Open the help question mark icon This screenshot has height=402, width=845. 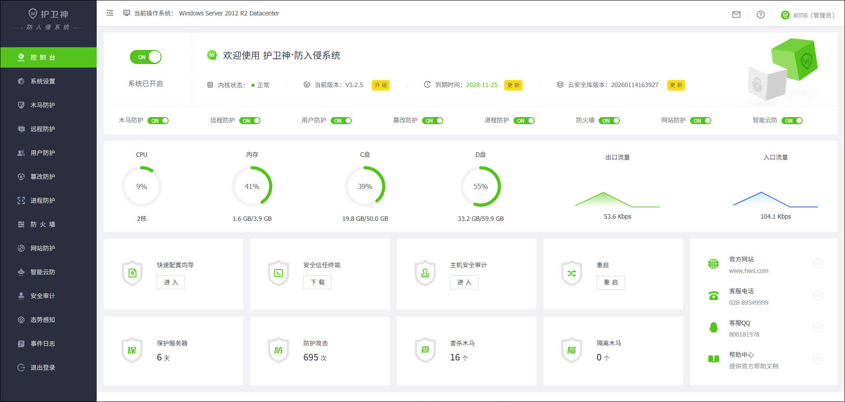tap(760, 15)
